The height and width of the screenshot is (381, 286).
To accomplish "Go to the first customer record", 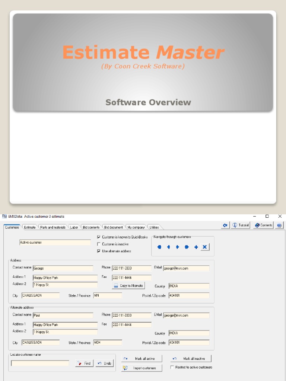I will pyautogui.click(x=159, y=247).
